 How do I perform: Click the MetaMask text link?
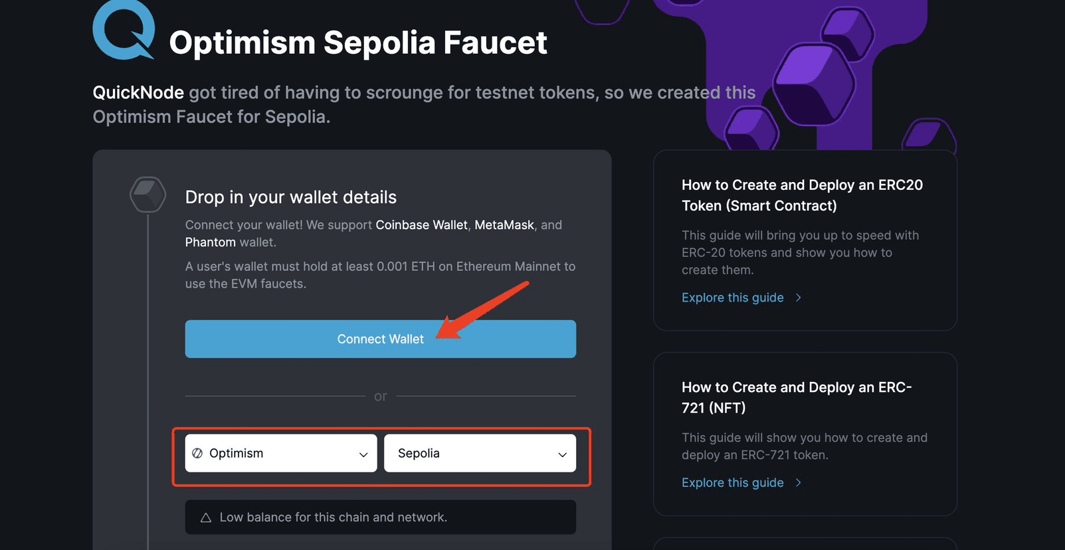tap(504, 225)
